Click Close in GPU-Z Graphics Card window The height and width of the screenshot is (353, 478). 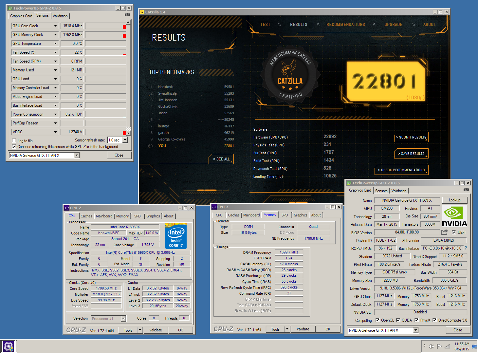(458, 330)
